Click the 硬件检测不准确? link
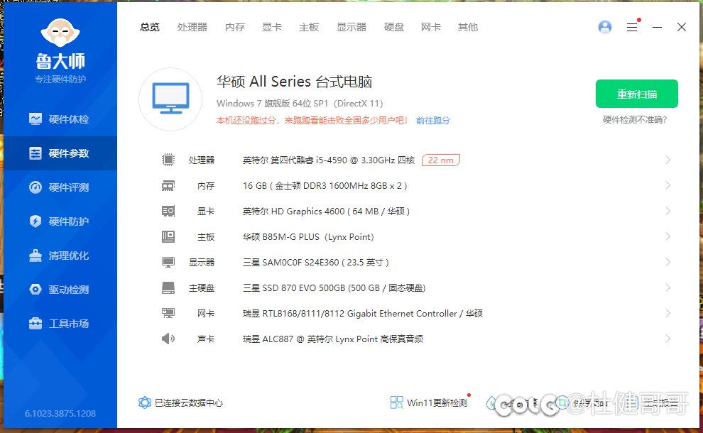 (635, 120)
